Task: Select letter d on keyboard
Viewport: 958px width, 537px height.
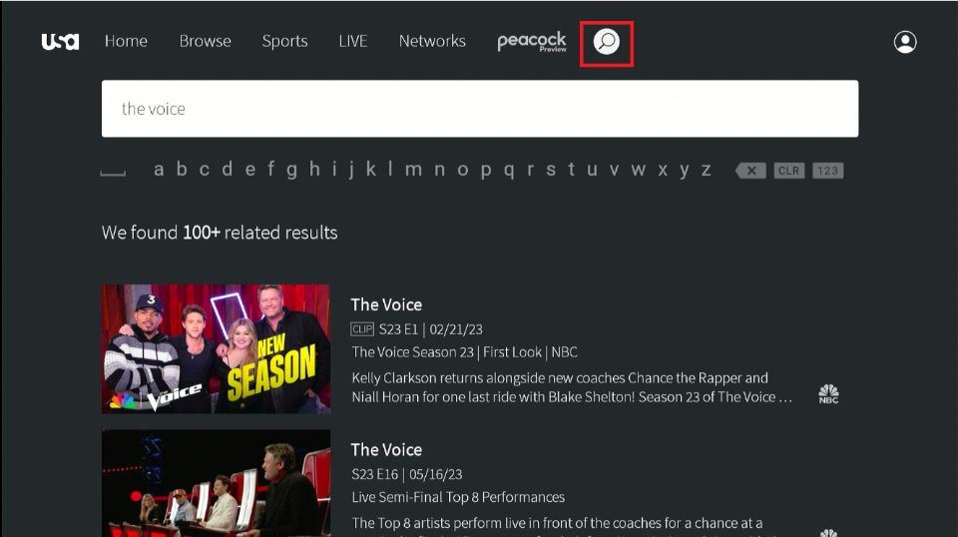Action: [x=227, y=168]
